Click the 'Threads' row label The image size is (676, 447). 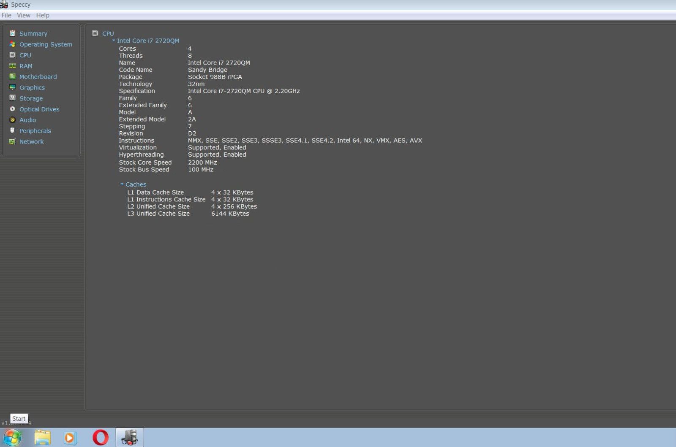click(x=131, y=56)
